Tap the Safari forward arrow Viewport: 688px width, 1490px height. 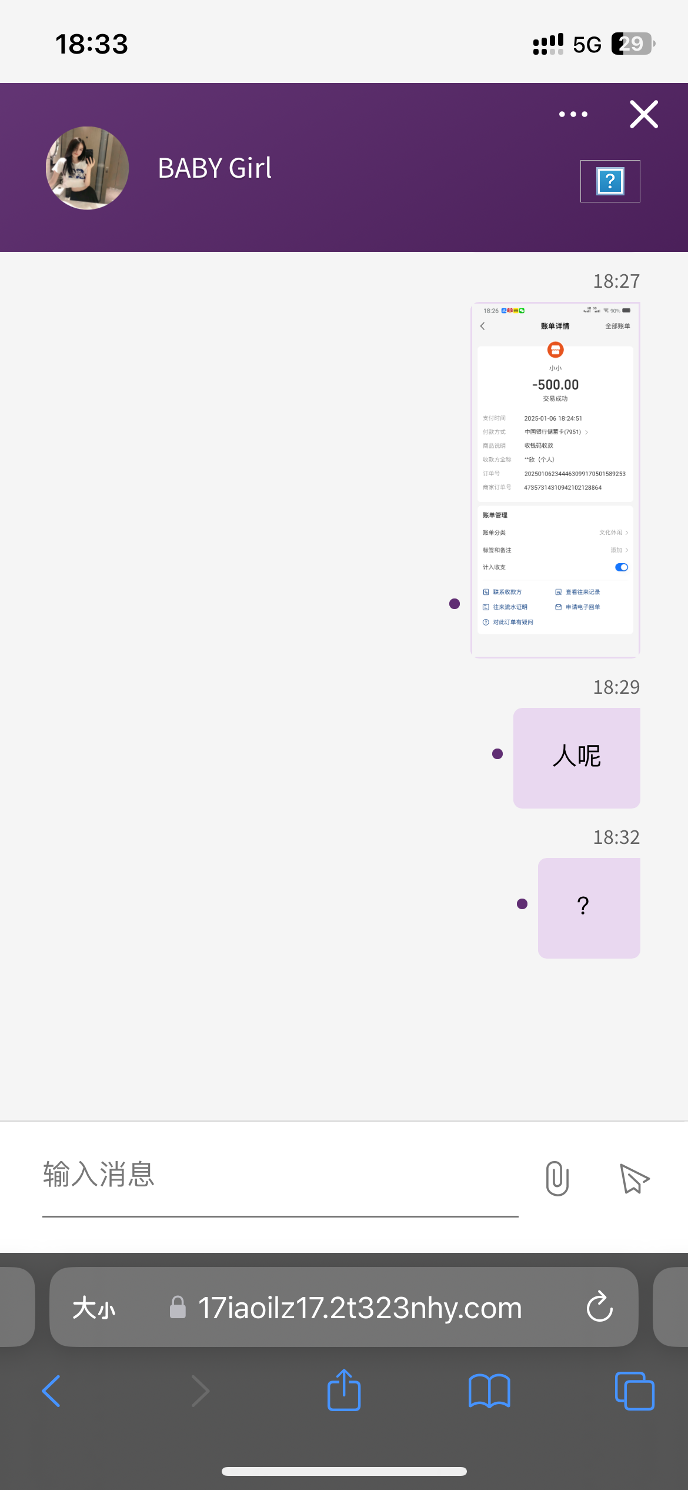[200, 1391]
